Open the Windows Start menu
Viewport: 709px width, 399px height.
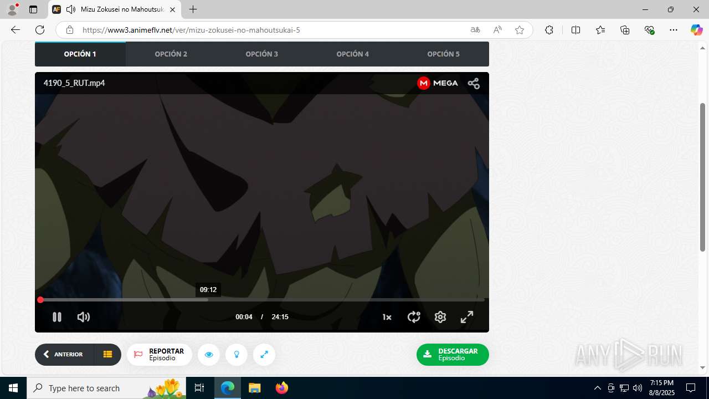(13, 388)
